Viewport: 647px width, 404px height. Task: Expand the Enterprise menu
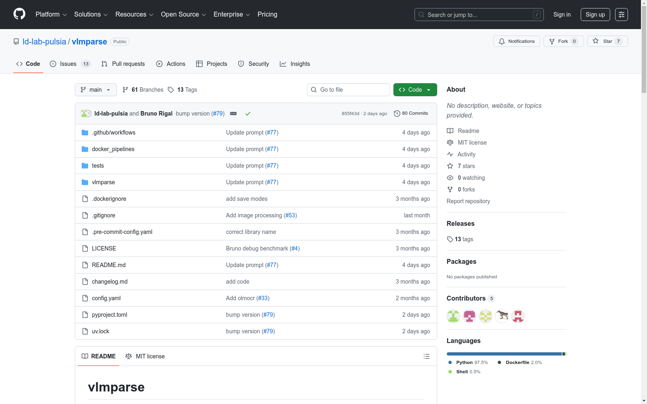[x=232, y=15]
